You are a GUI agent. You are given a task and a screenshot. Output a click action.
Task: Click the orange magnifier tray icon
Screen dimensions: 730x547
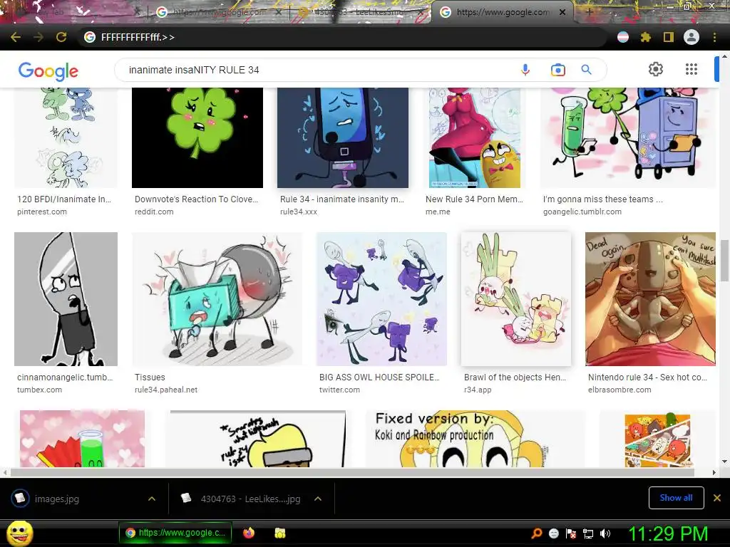(536, 533)
